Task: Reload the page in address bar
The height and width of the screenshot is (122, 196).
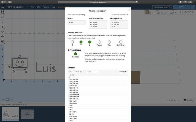Action: [x=136, y=2]
